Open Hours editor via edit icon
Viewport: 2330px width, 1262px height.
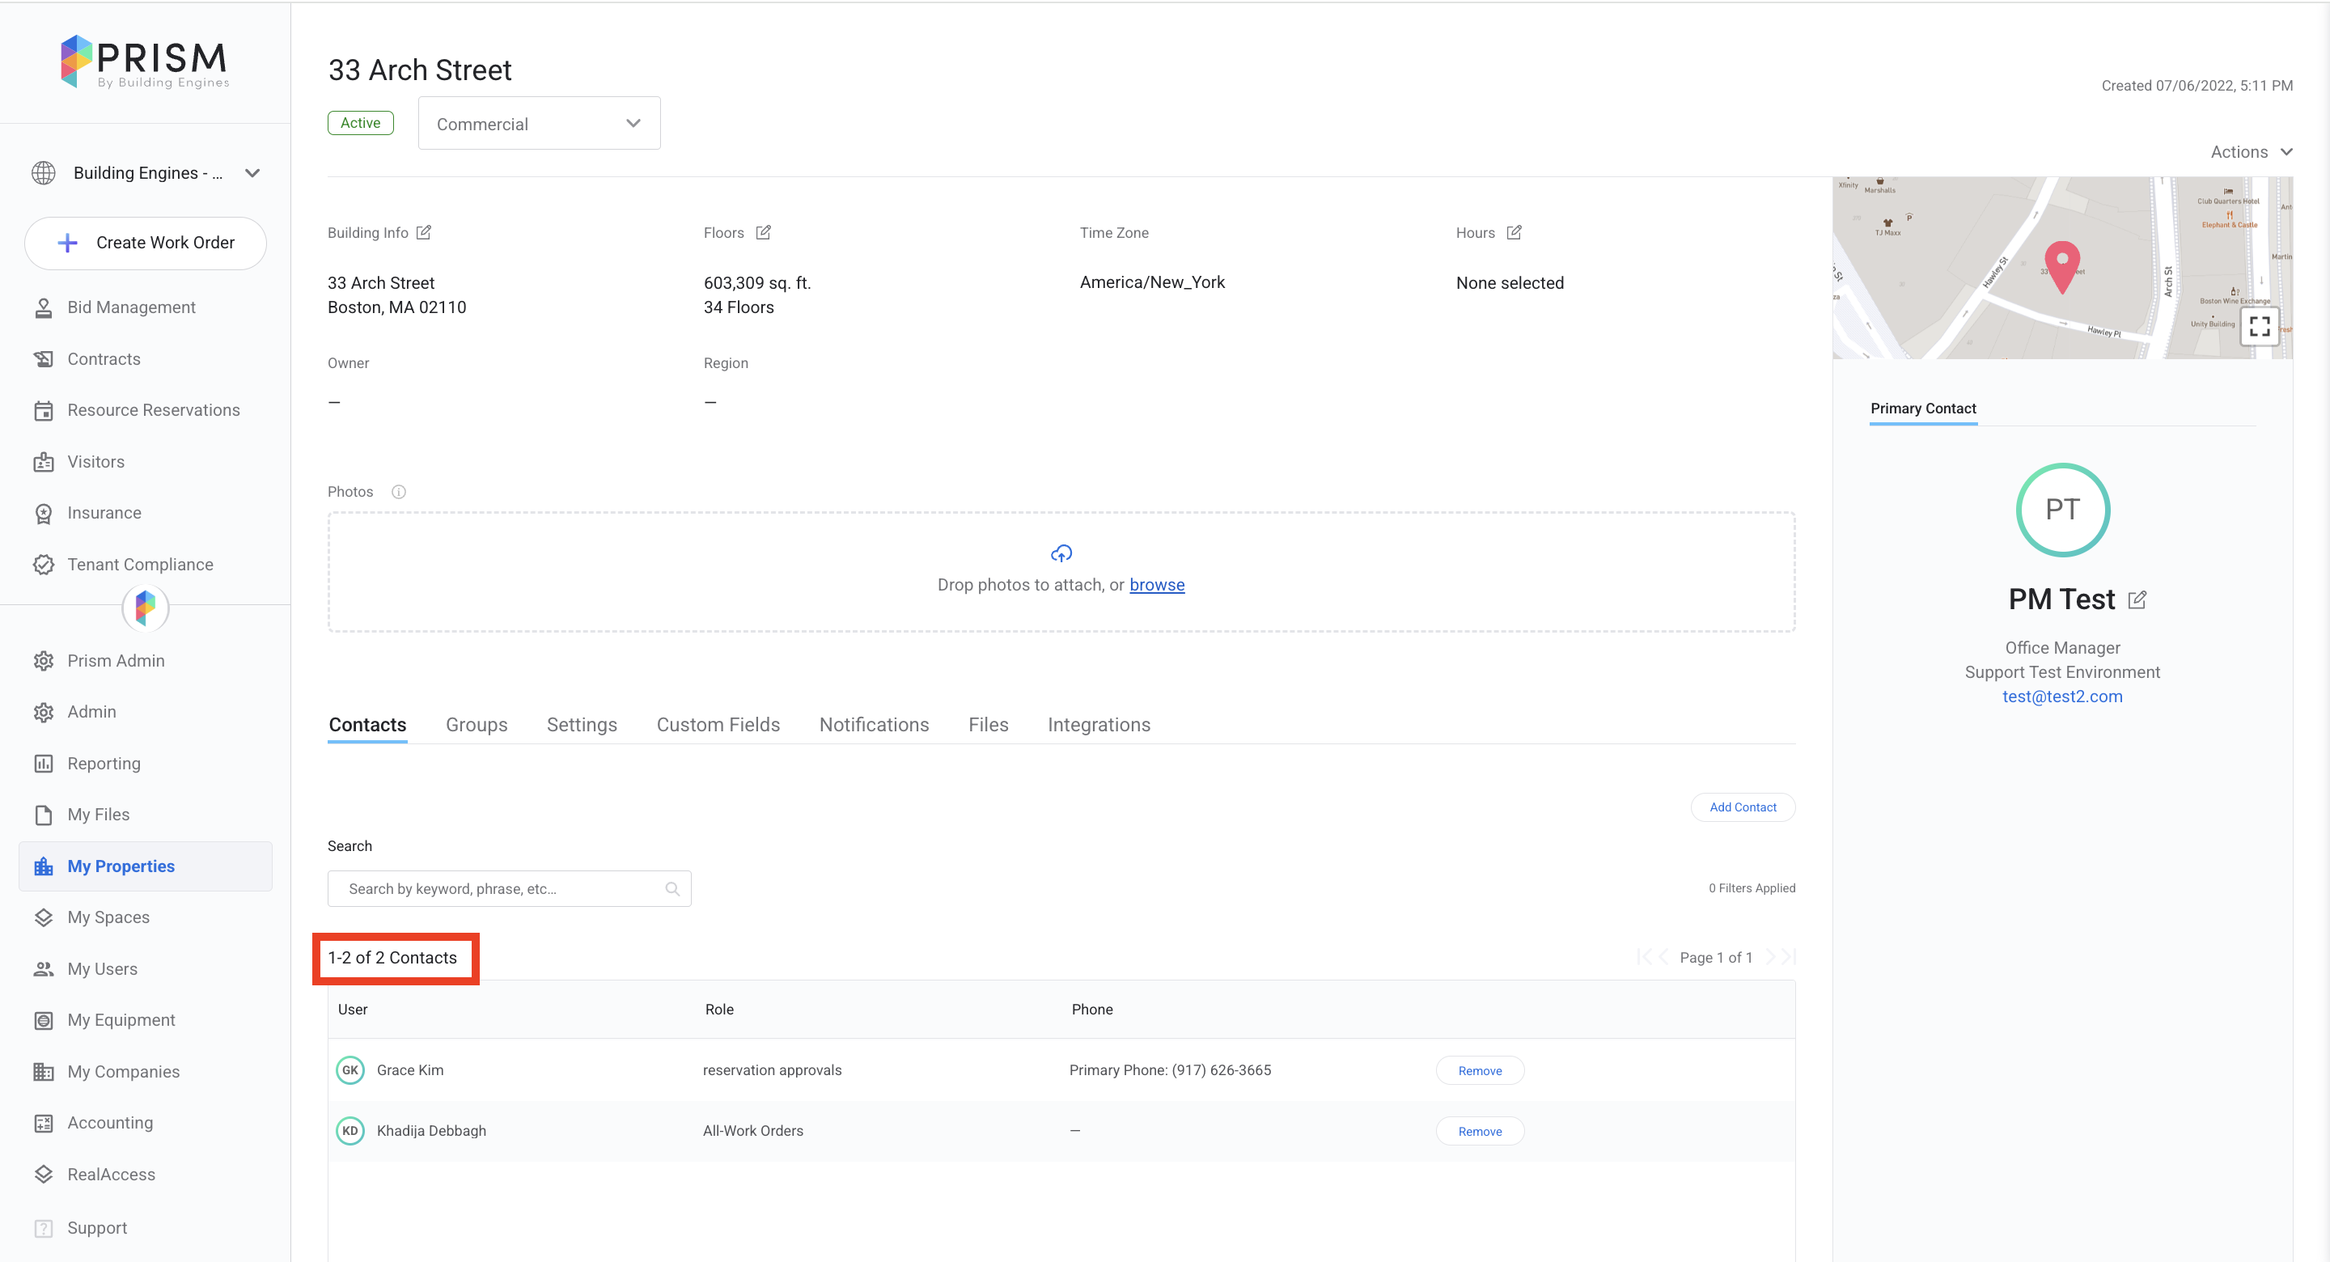coord(1514,232)
